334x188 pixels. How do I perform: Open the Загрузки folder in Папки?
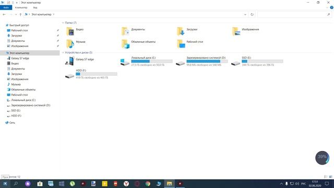click(187, 31)
